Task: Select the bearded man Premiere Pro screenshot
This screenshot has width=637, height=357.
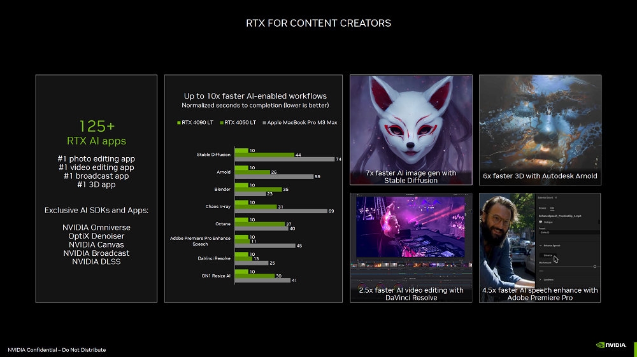Action: coord(540,248)
